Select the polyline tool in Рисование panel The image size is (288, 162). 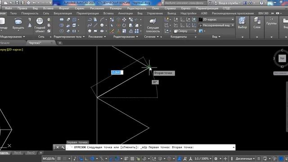(x=90, y=19)
